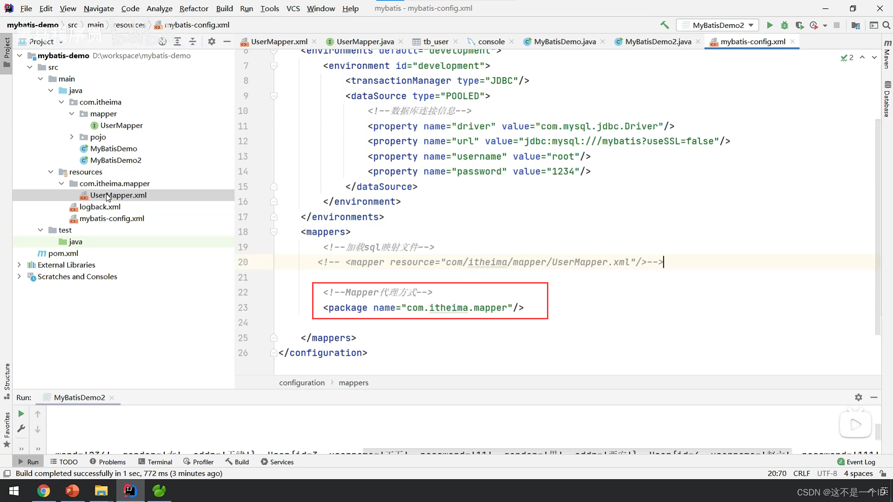Open the Search Everywhere magnifier icon
The height and width of the screenshot is (502, 893).
pos(886,25)
